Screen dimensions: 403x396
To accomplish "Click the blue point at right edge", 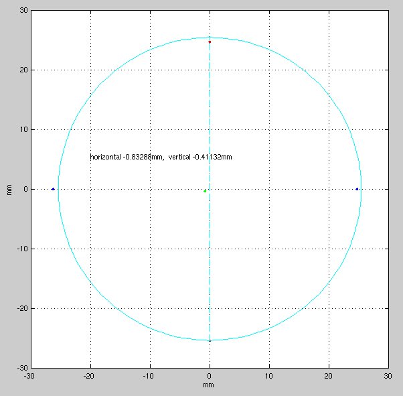I will (357, 189).
